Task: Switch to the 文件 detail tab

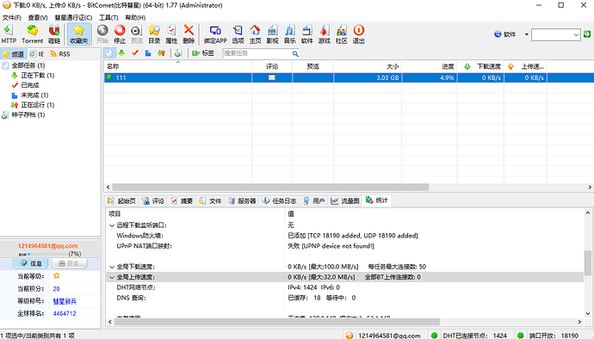Action: [211, 200]
